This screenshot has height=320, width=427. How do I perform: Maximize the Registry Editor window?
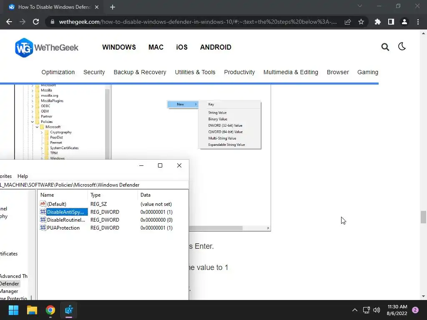click(160, 165)
